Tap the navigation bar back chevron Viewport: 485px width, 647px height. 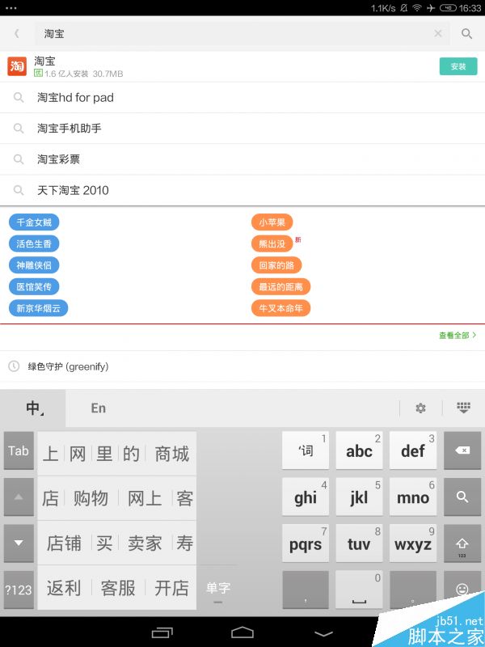323,633
